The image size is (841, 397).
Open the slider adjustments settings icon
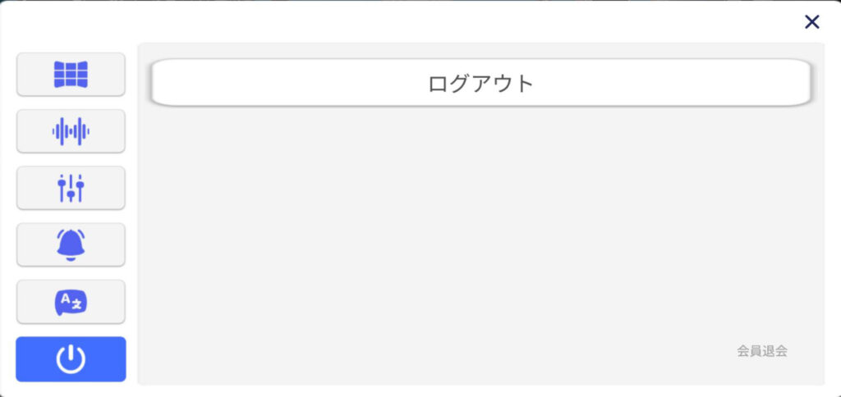tap(71, 188)
